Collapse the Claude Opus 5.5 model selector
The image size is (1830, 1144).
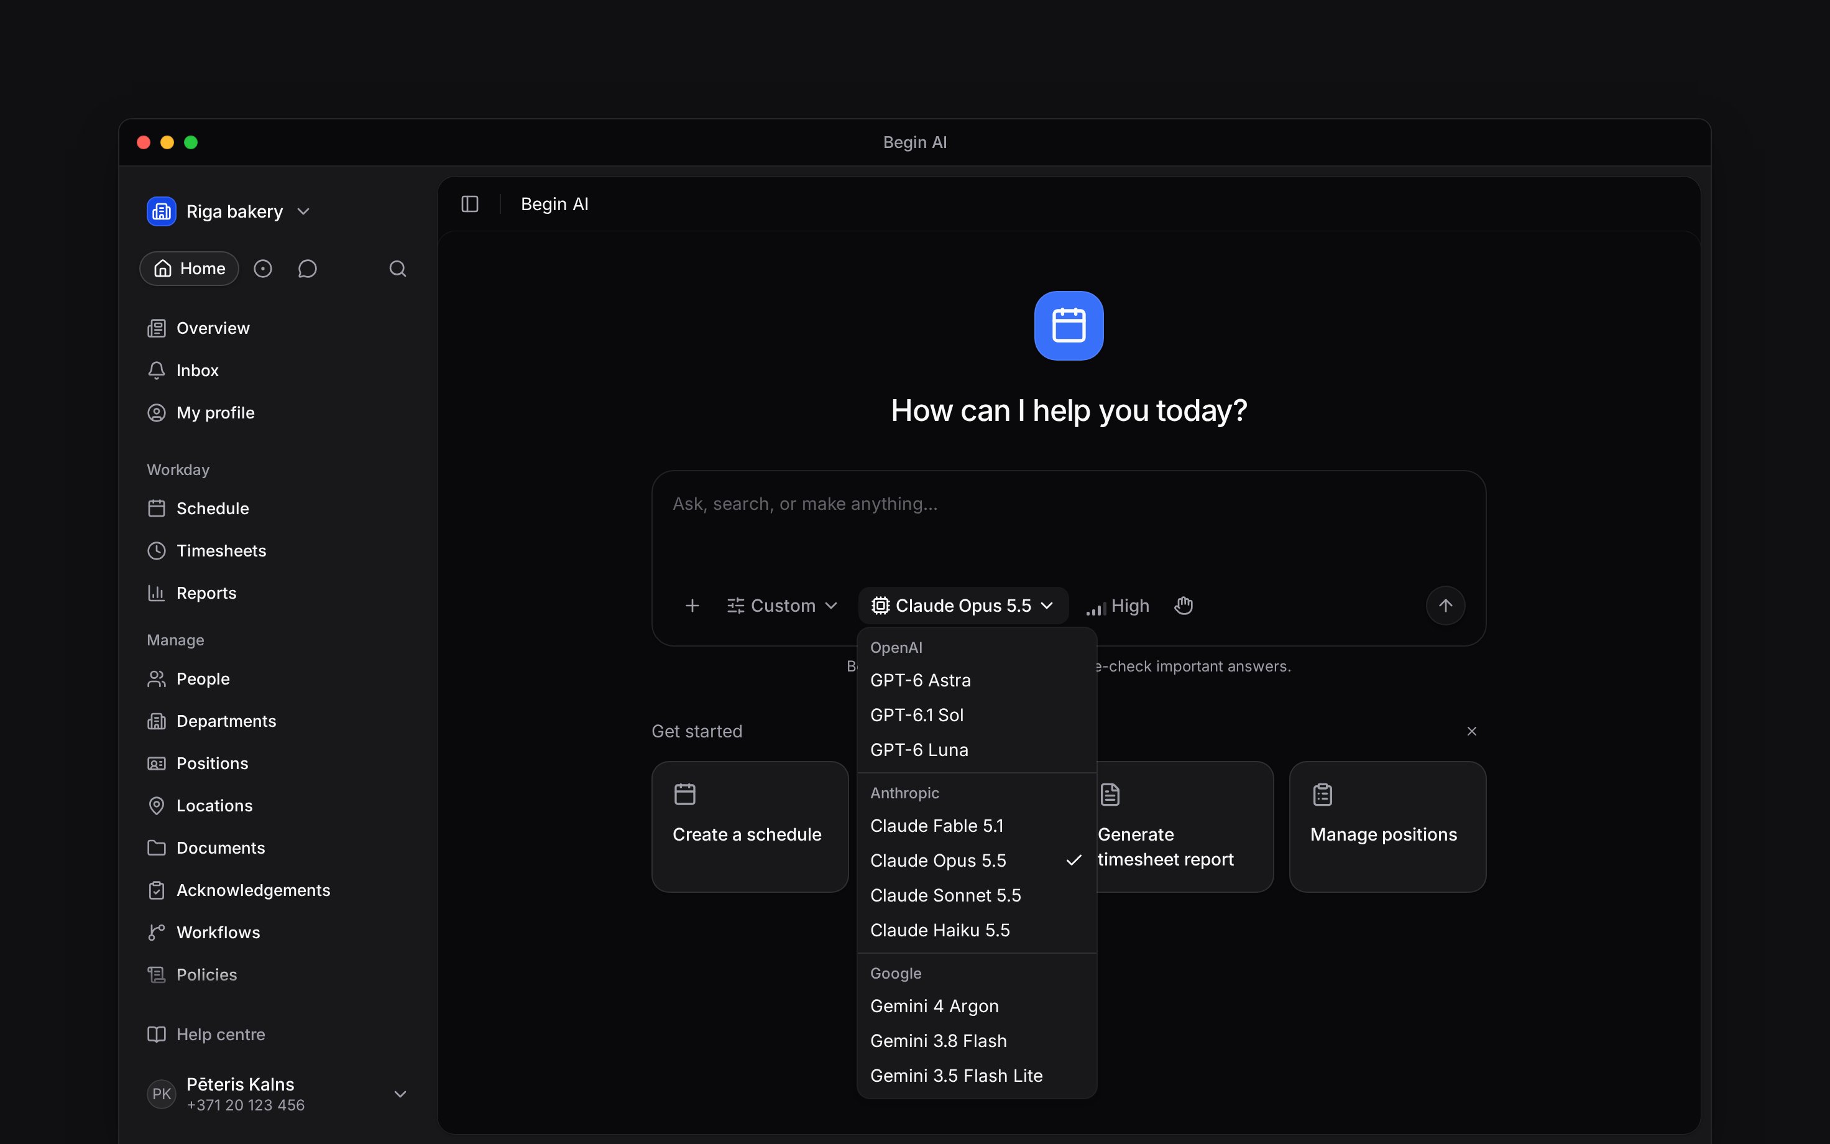point(963,606)
